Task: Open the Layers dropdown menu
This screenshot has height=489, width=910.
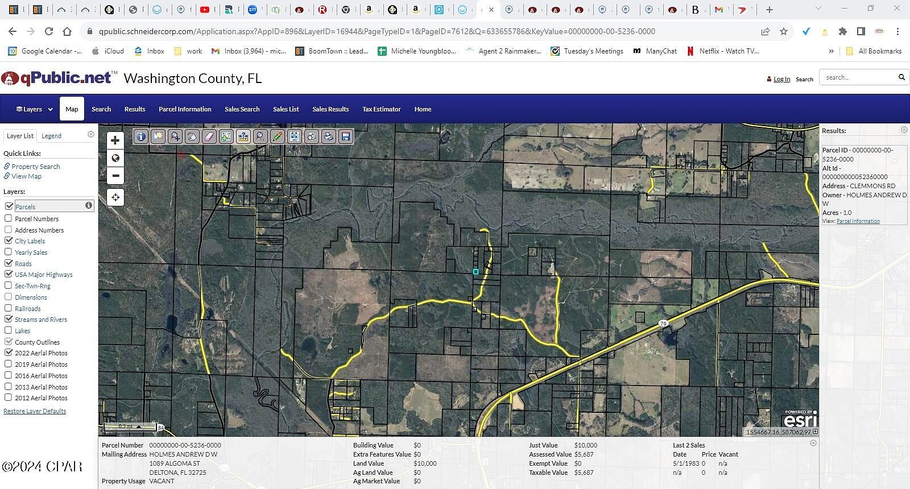Action: click(35, 109)
